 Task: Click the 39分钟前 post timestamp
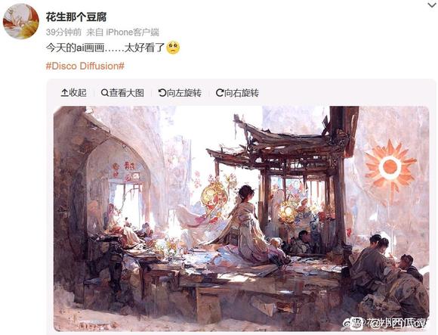point(63,33)
